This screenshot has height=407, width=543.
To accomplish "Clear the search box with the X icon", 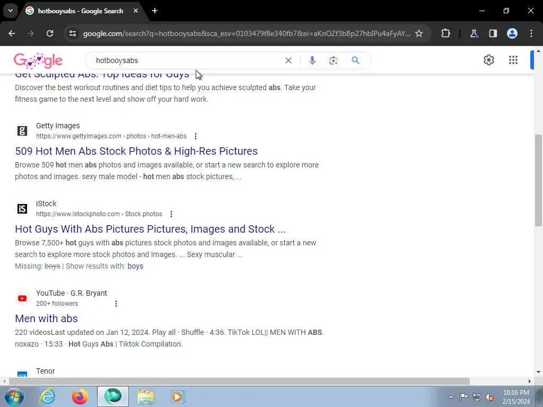I will [x=288, y=60].
